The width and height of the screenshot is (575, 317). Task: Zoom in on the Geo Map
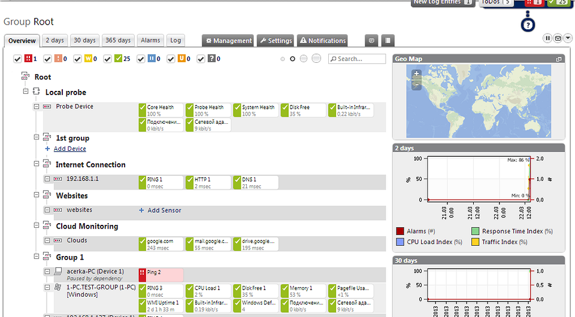click(417, 74)
